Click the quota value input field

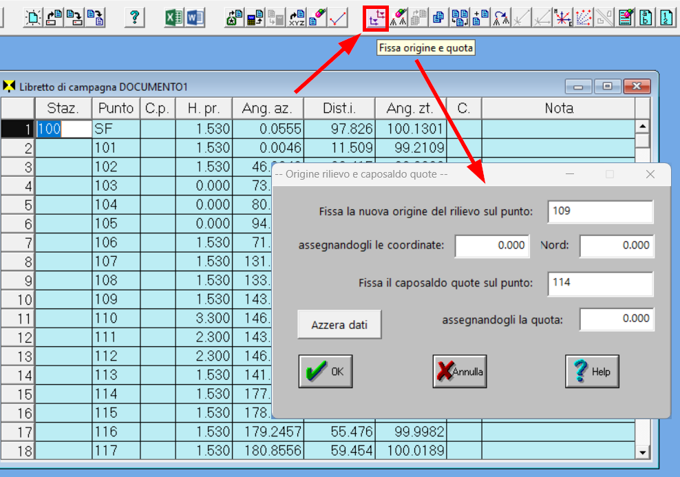[616, 319]
